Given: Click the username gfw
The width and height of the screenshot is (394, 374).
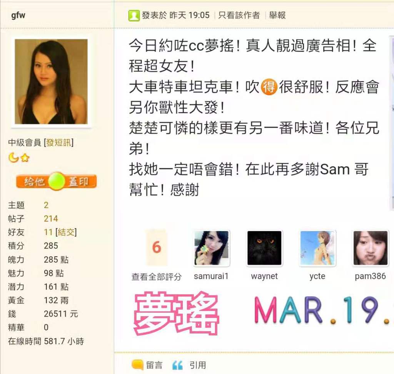Looking at the screenshot, I should click(18, 15).
